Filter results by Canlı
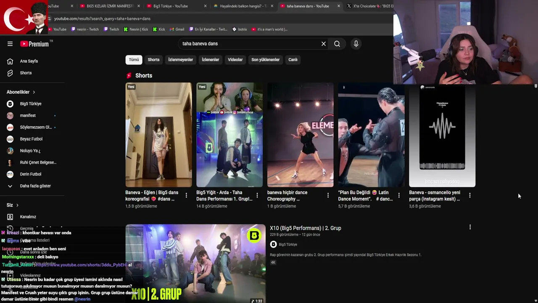The image size is (538, 303). tap(293, 60)
